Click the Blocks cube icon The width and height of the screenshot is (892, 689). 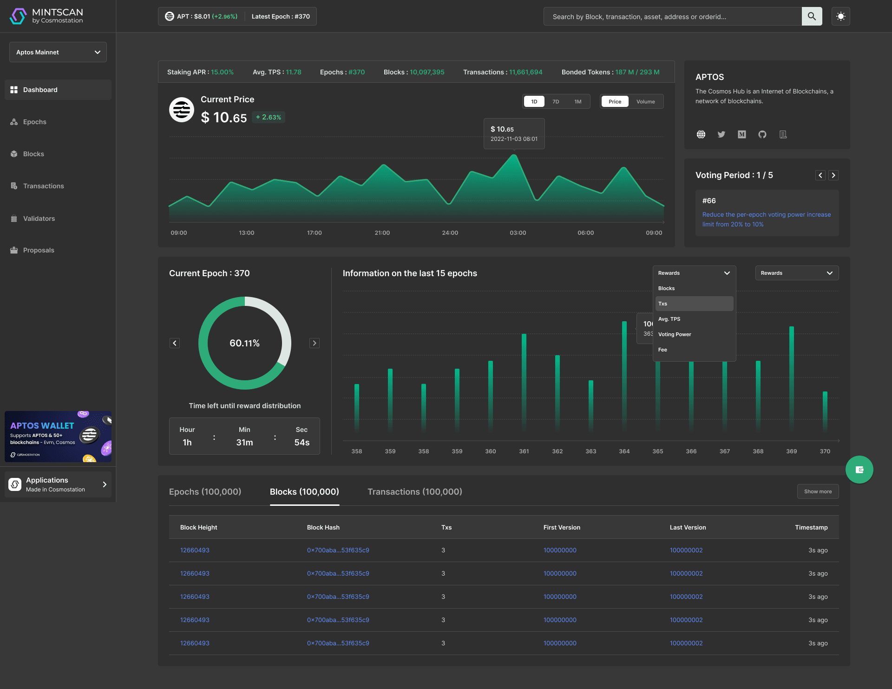14,154
